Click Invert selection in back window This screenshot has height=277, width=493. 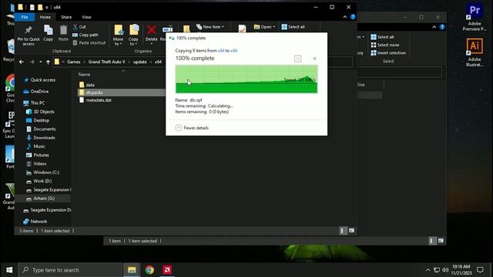coord(388,53)
